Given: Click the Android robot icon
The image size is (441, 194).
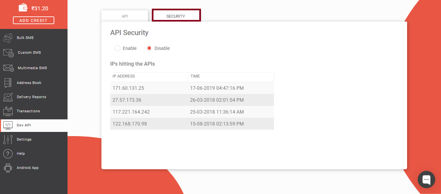Looking at the screenshot, I should (x=8, y=168).
